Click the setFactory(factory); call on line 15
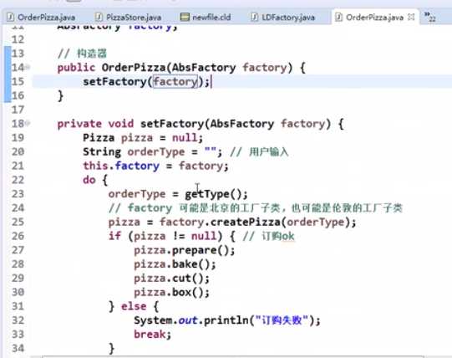The width and height of the screenshot is (452, 358). [x=146, y=81]
